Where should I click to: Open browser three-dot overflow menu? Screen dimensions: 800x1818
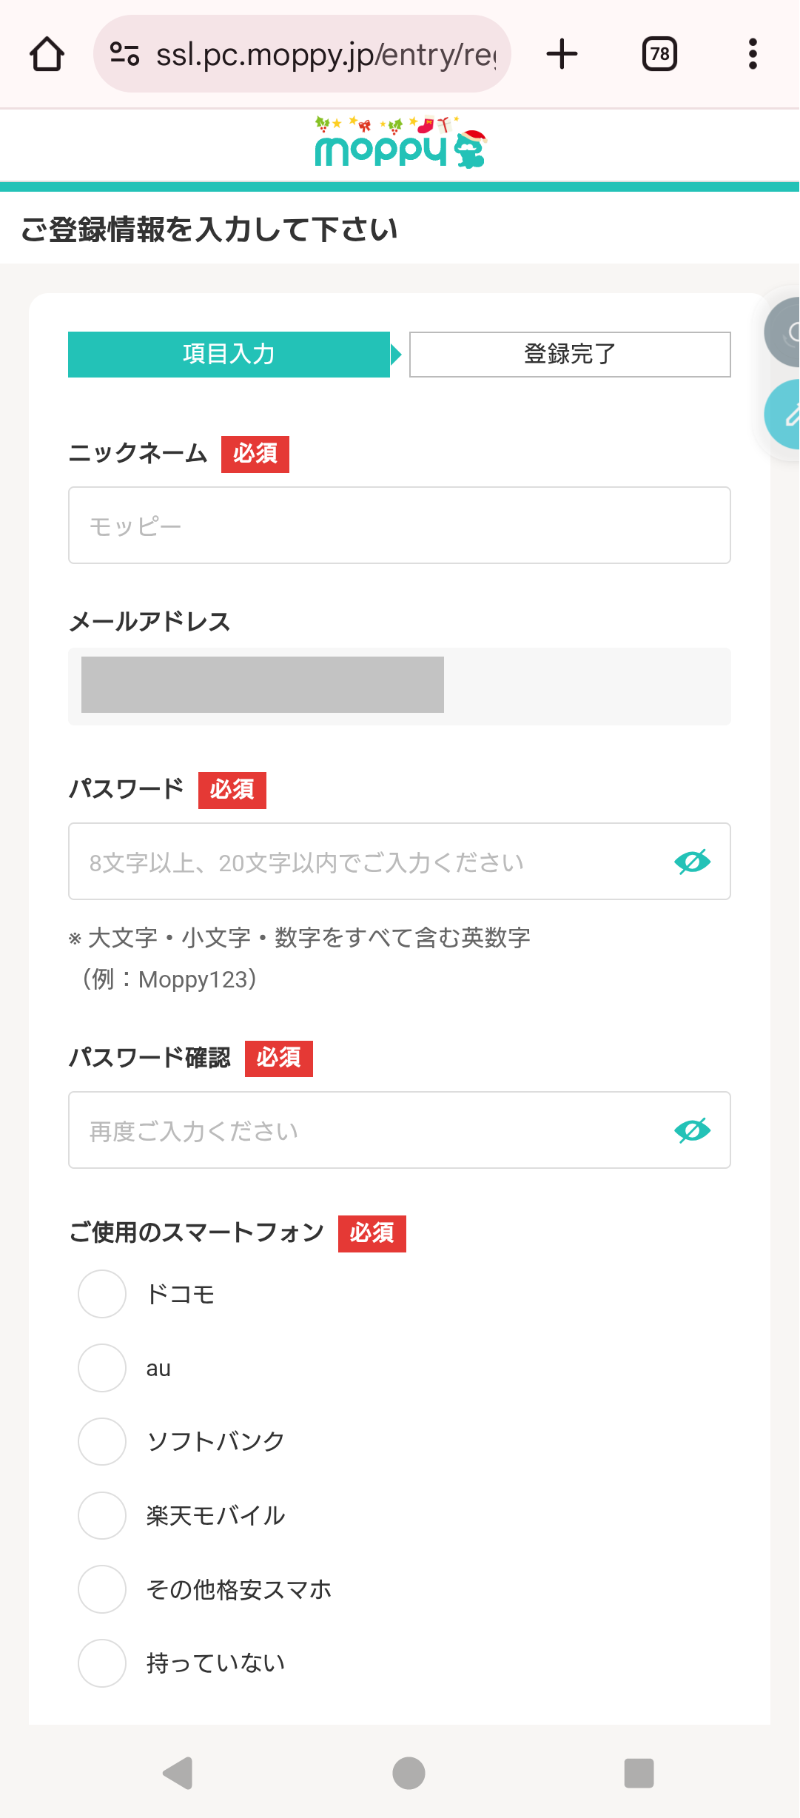click(753, 54)
